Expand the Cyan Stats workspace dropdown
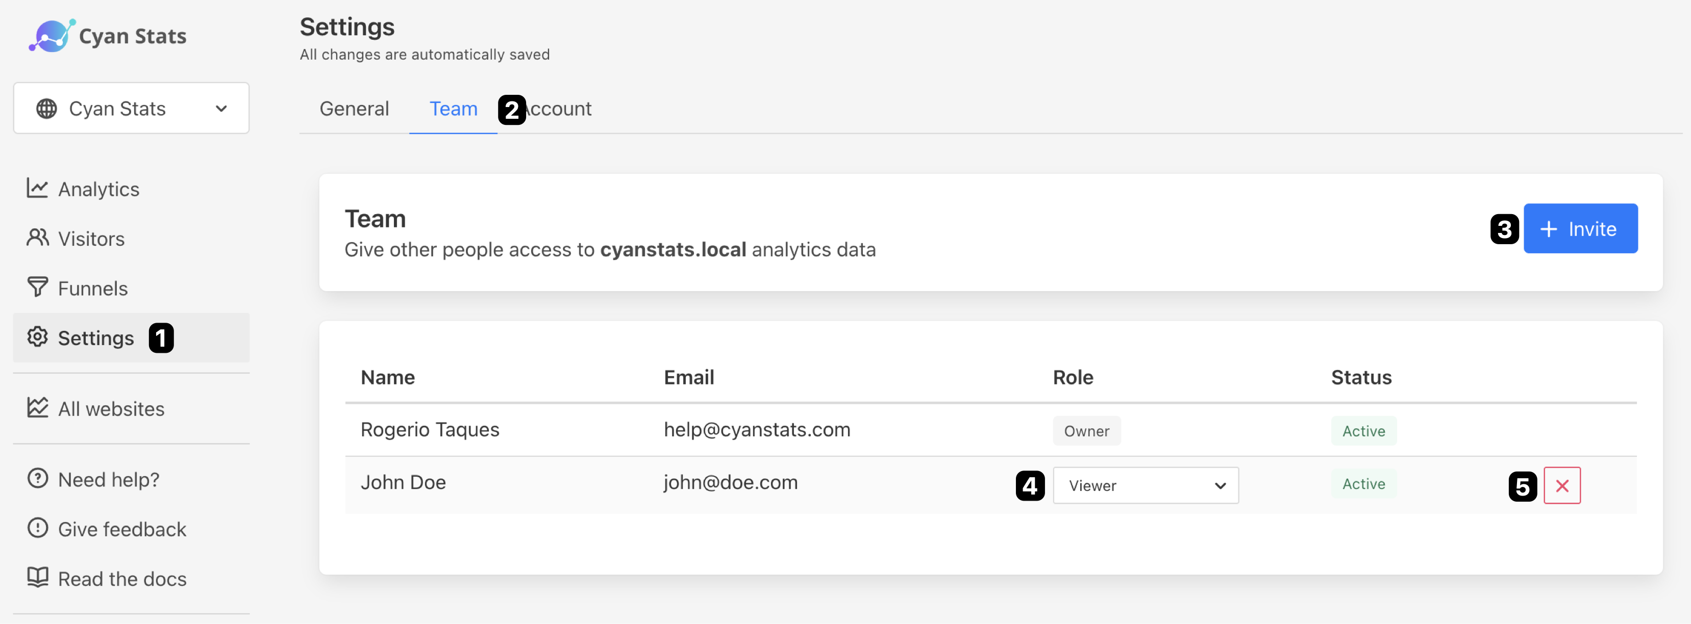Image resolution: width=1691 pixels, height=624 pixels. click(x=132, y=107)
